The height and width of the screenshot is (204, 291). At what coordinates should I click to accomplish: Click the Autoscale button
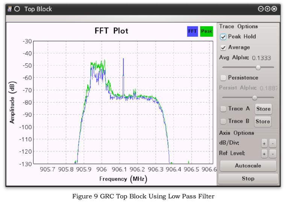click(x=248, y=166)
